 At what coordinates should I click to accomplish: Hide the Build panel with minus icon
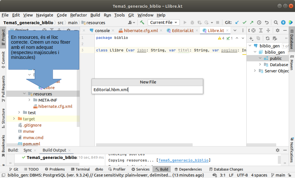tap(285, 150)
